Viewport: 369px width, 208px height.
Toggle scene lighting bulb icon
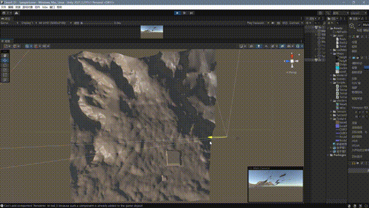click(259, 46)
